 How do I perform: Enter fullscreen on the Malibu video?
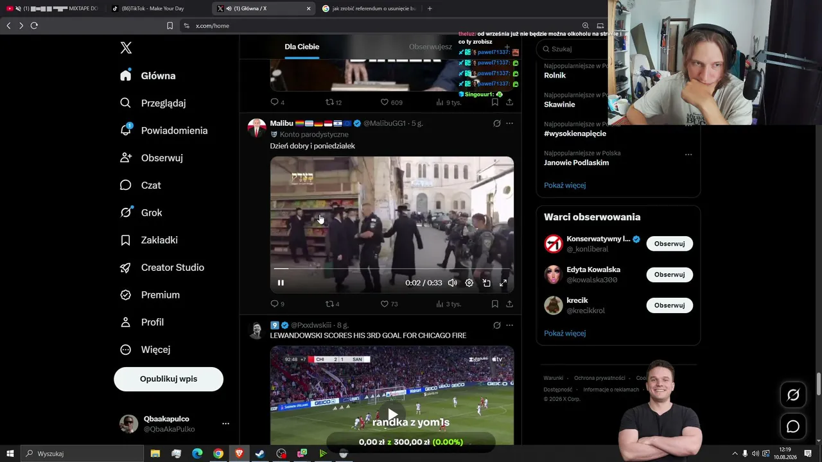pos(503,283)
